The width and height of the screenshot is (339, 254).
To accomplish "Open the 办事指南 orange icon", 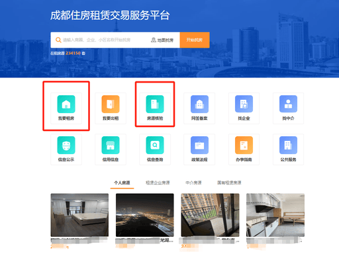I will click(x=244, y=145).
